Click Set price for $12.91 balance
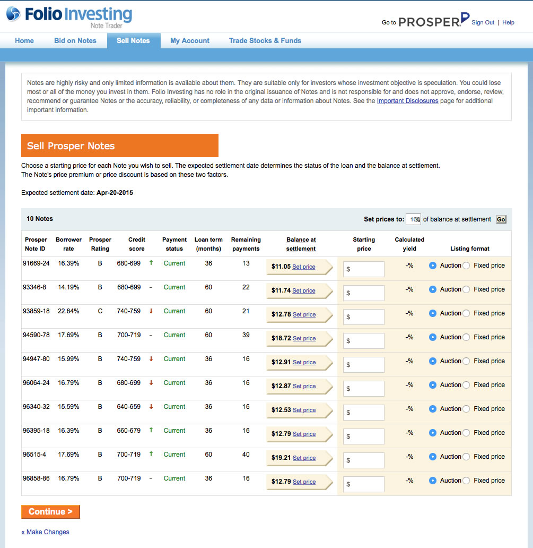533x548 pixels. pyautogui.click(x=304, y=363)
